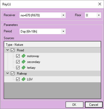This screenshot has height=109, width=104.
Task: Toggle the secondary checkbox
Action: click(18, 62)
